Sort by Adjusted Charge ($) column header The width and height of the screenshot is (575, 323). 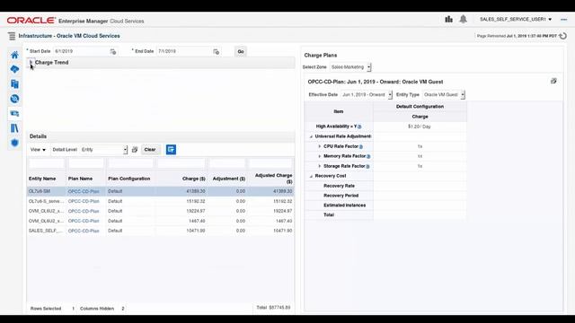pos(273,179)
